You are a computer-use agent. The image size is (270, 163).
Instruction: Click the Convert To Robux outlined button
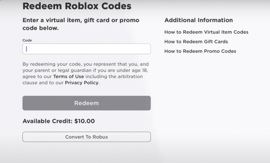click(86, 137)
